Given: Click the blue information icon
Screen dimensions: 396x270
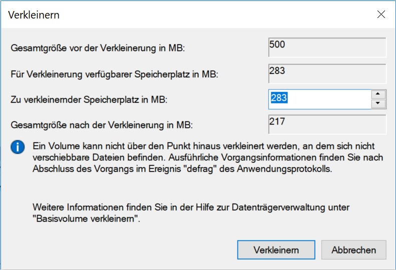Looking at the screenshot, I should (18, 147).
